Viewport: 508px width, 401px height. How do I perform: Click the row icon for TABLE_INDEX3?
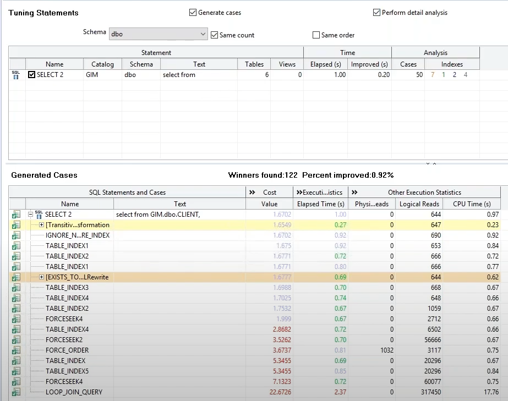[x=16, y=287]
